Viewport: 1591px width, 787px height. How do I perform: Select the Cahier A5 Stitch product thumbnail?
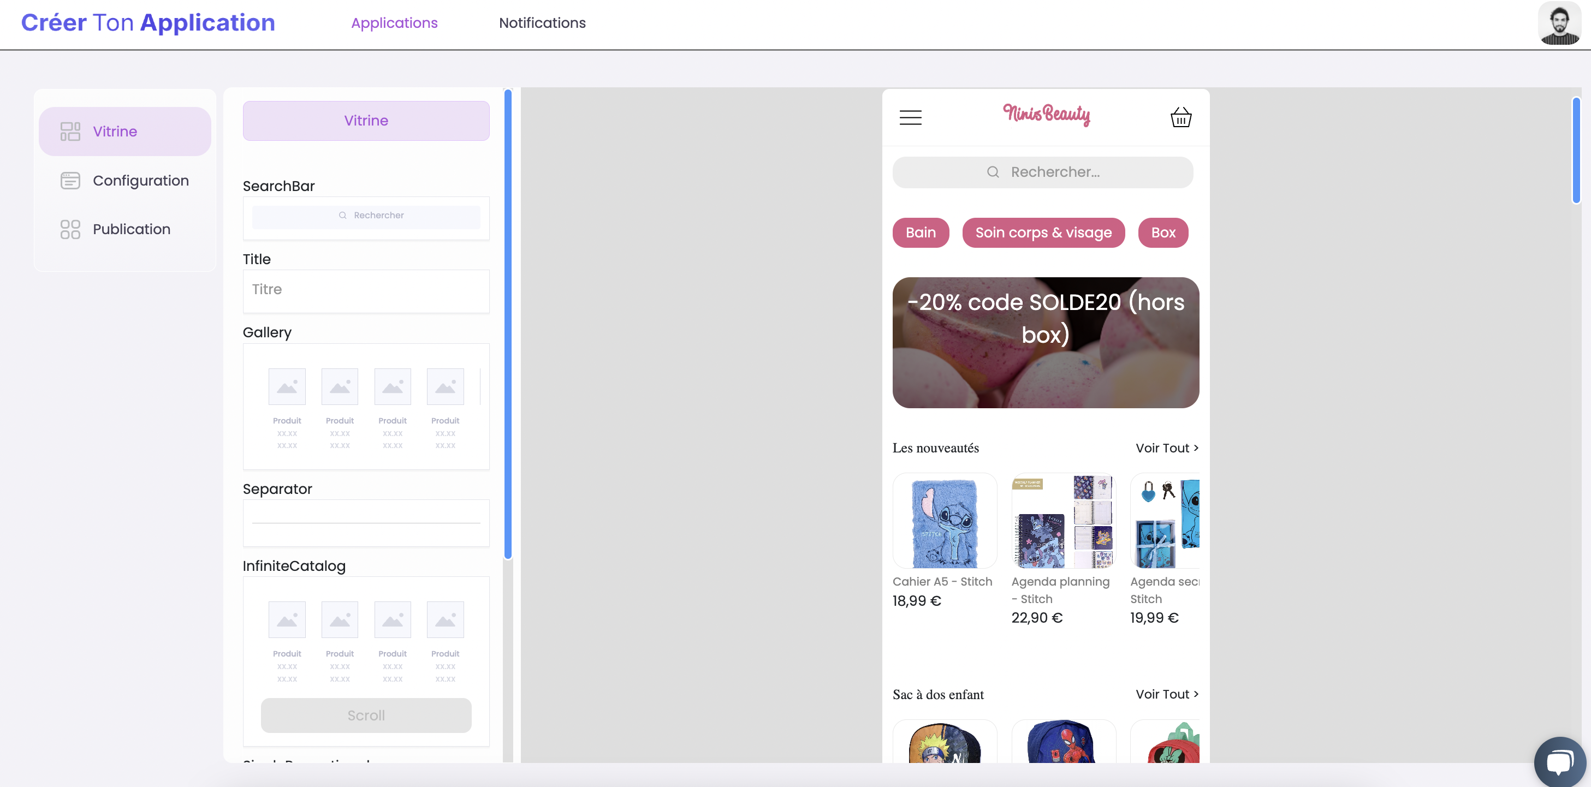click(945, 520)
